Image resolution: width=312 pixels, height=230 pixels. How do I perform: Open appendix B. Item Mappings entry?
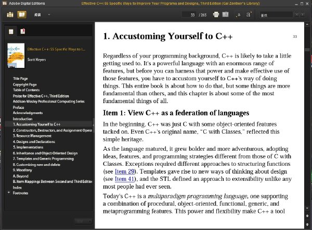[x=53, y=182]
